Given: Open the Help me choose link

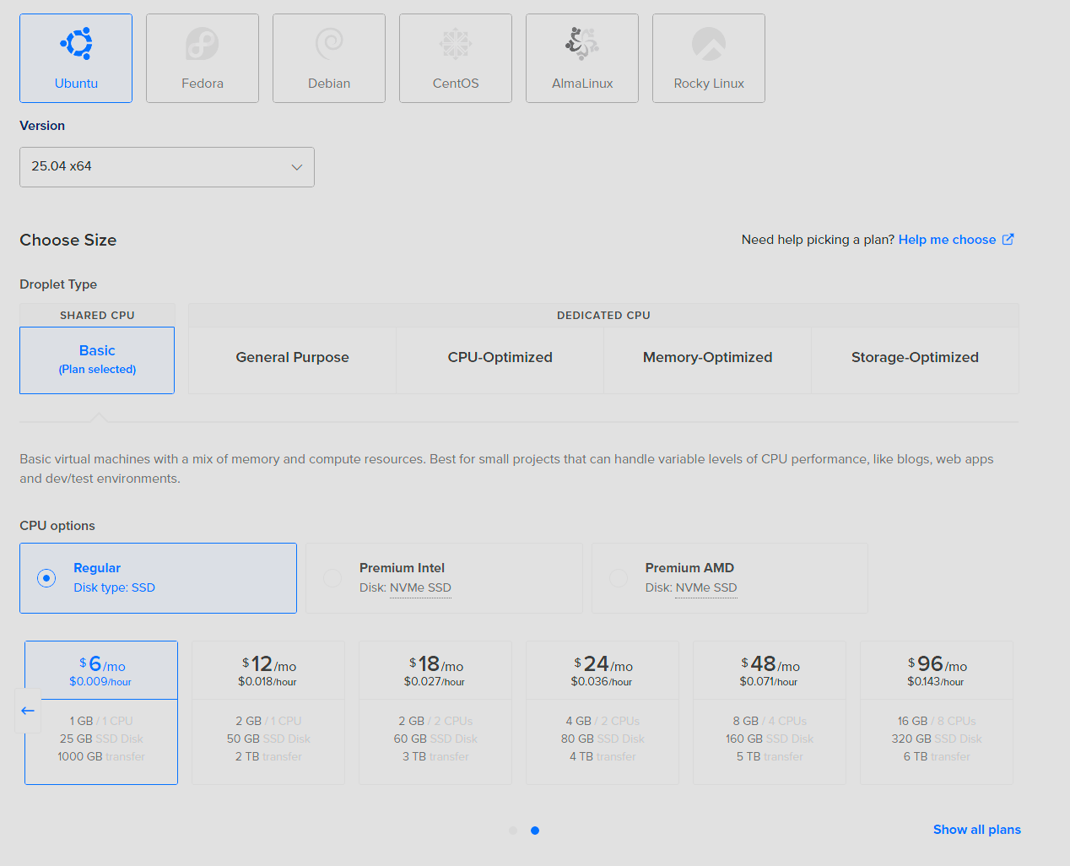Looking at the screenshot, I should point(947,240).
